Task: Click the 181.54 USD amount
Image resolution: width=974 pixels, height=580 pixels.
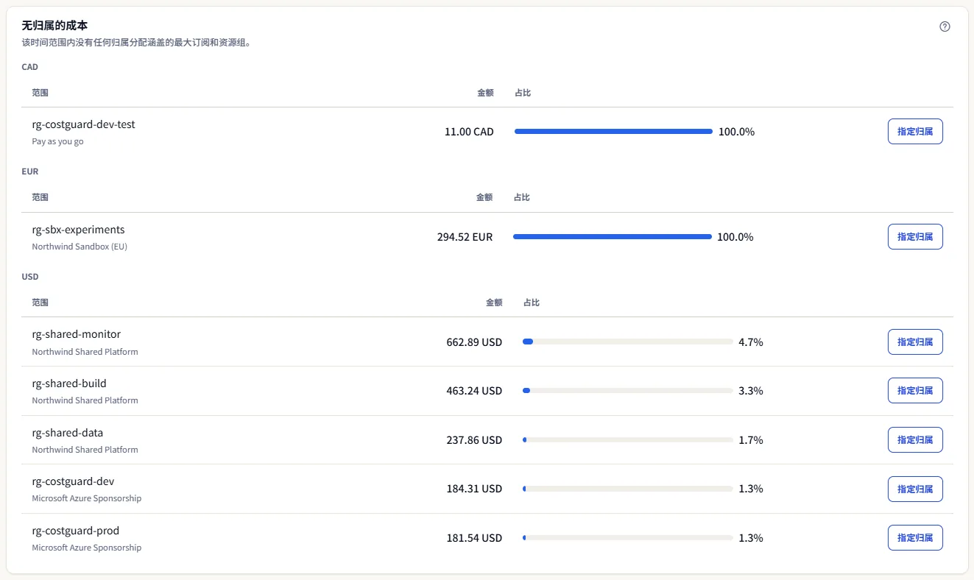Action: click(x=474, y=538)
